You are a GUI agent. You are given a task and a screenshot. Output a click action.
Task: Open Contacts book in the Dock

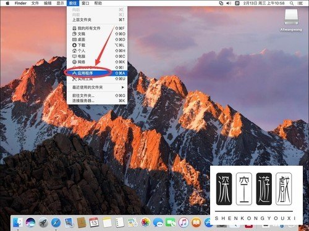point(82,223)
